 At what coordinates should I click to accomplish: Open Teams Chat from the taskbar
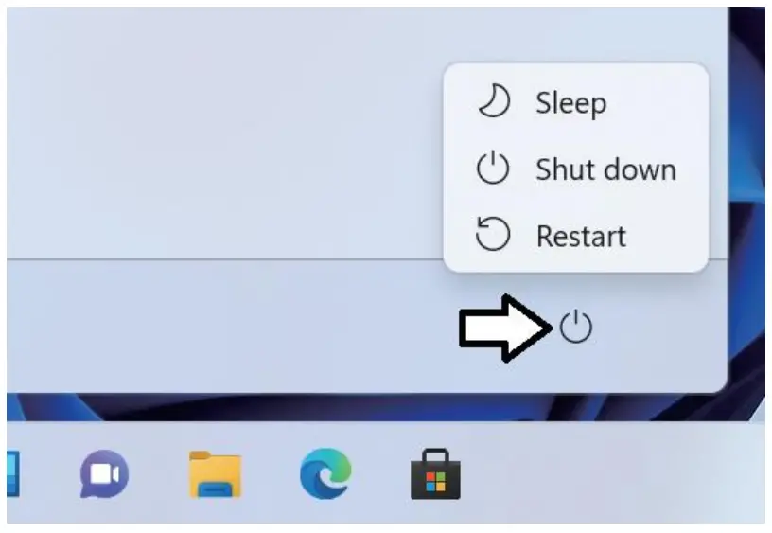[x=104, y=474]
